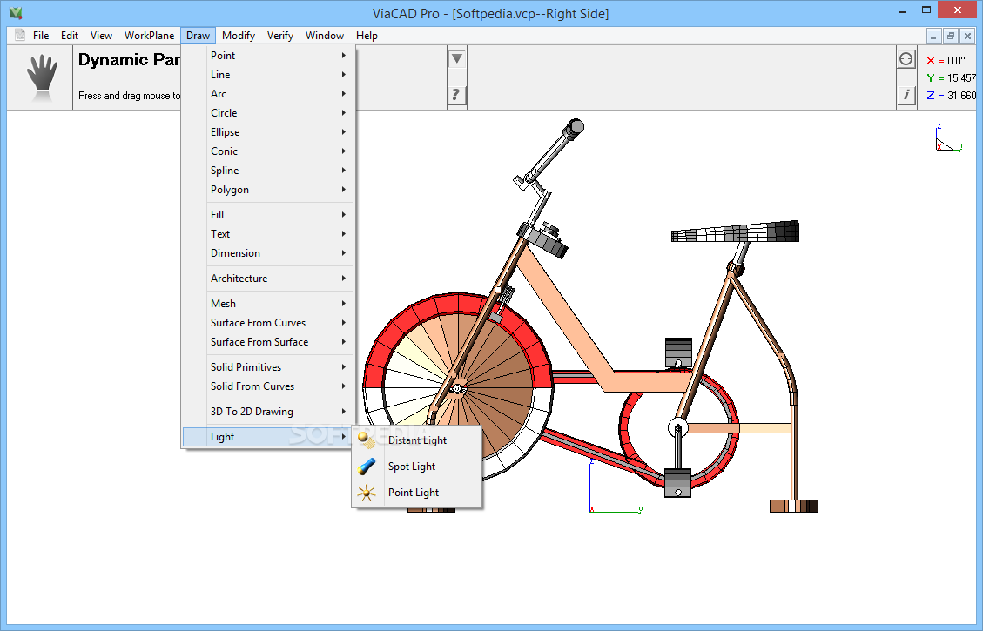Choose Solid Primitives
The width and height of the screenshot is (983, 631).
269,367
